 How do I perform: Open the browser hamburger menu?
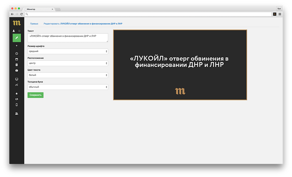(280, 14)
